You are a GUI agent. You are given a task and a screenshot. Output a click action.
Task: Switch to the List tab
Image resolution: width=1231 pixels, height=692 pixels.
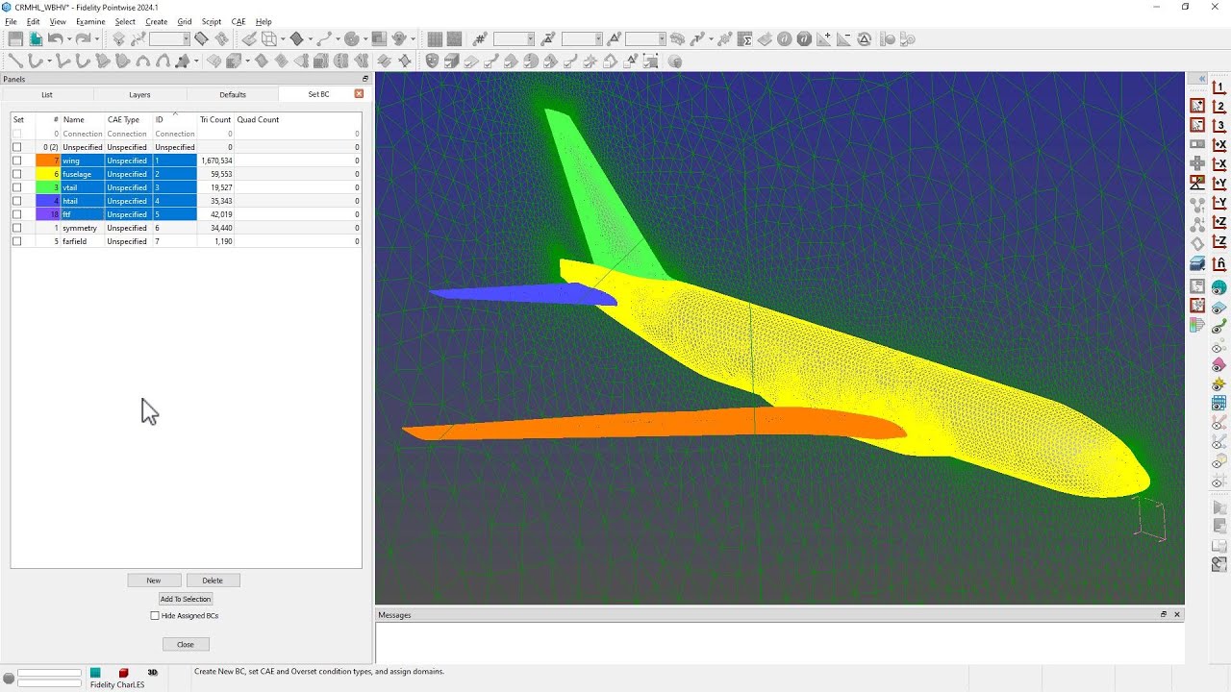47,94
